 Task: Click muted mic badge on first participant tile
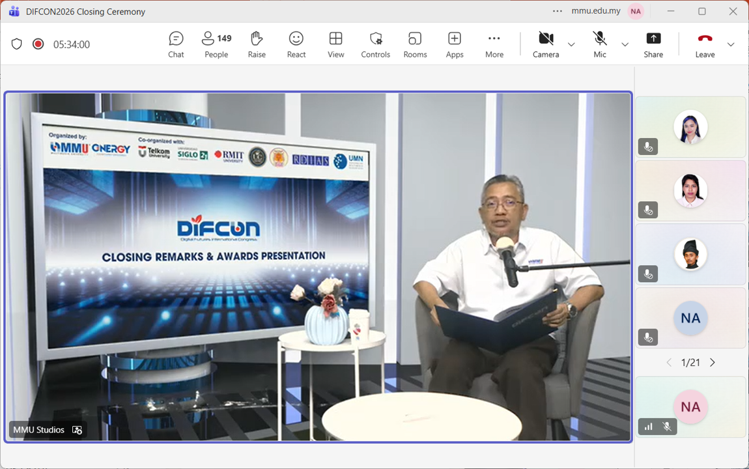[x=648, y=147]
